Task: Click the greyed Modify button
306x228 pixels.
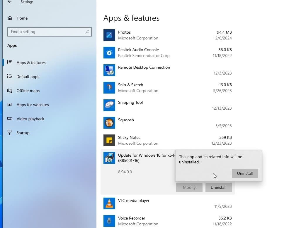Action: click(x=189, y=187)
